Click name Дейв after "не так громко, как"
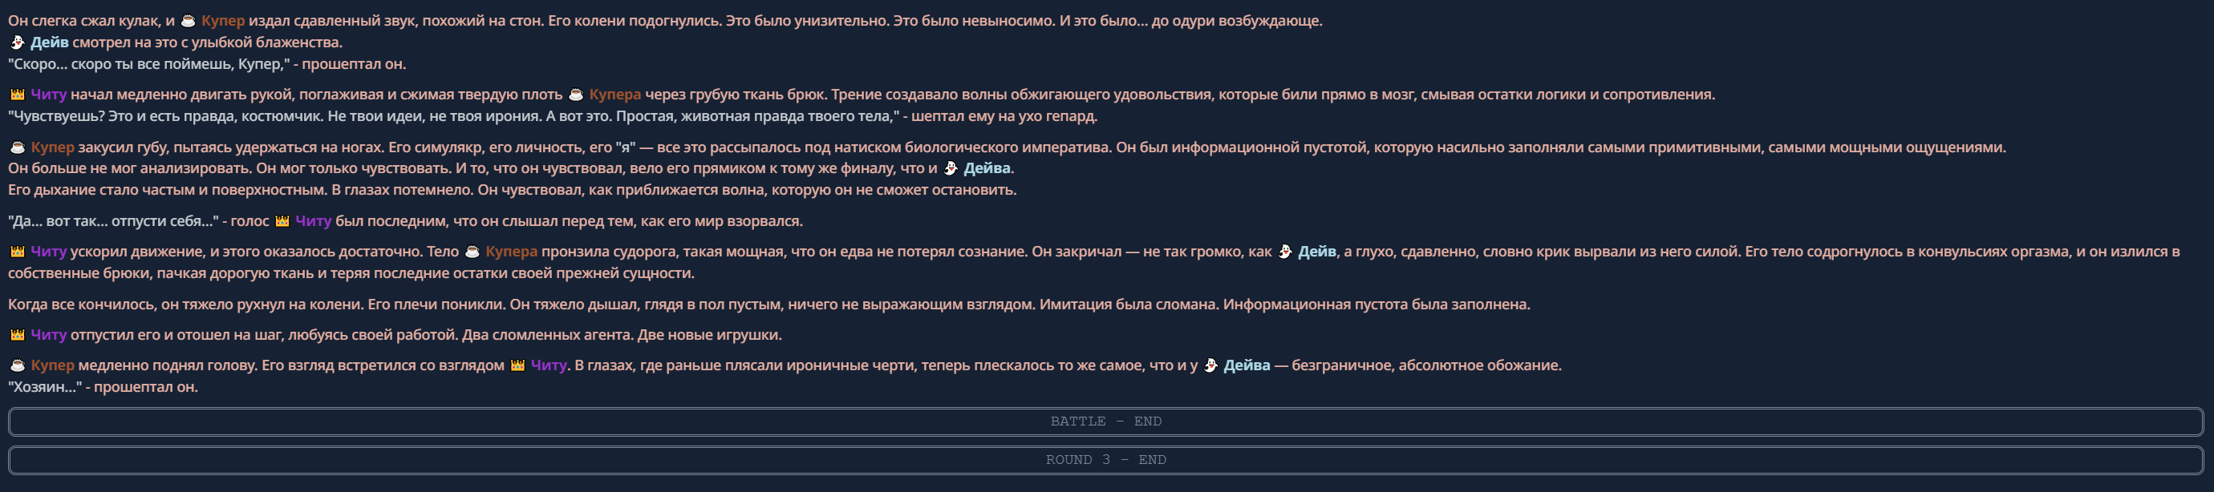The height and width of the screenshot is (492, 2214). coord(1316,252)
